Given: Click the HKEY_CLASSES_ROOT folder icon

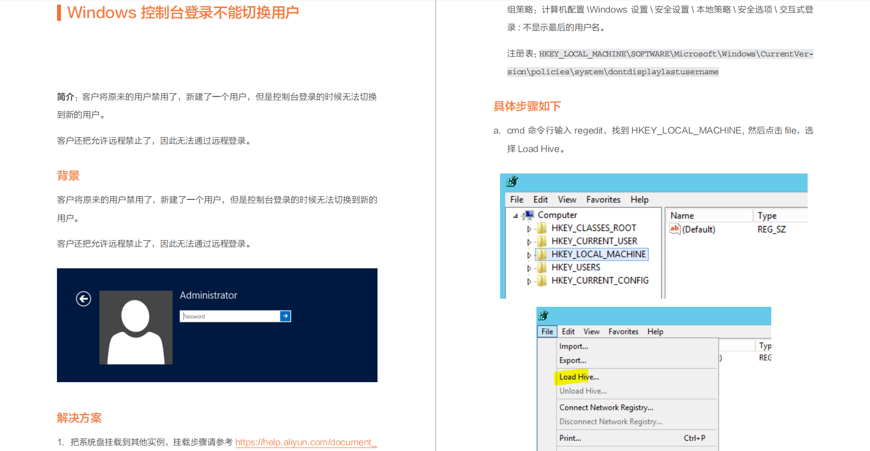Looking at the screenshot, I should 542,228.
